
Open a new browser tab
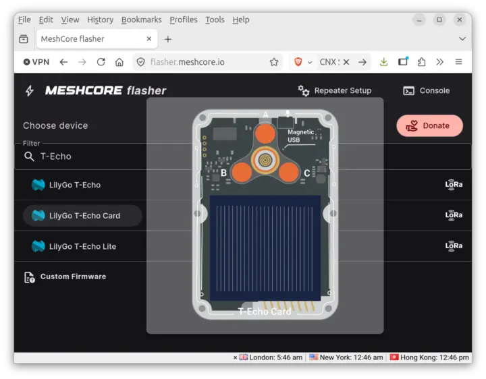[x=167, y=39]
